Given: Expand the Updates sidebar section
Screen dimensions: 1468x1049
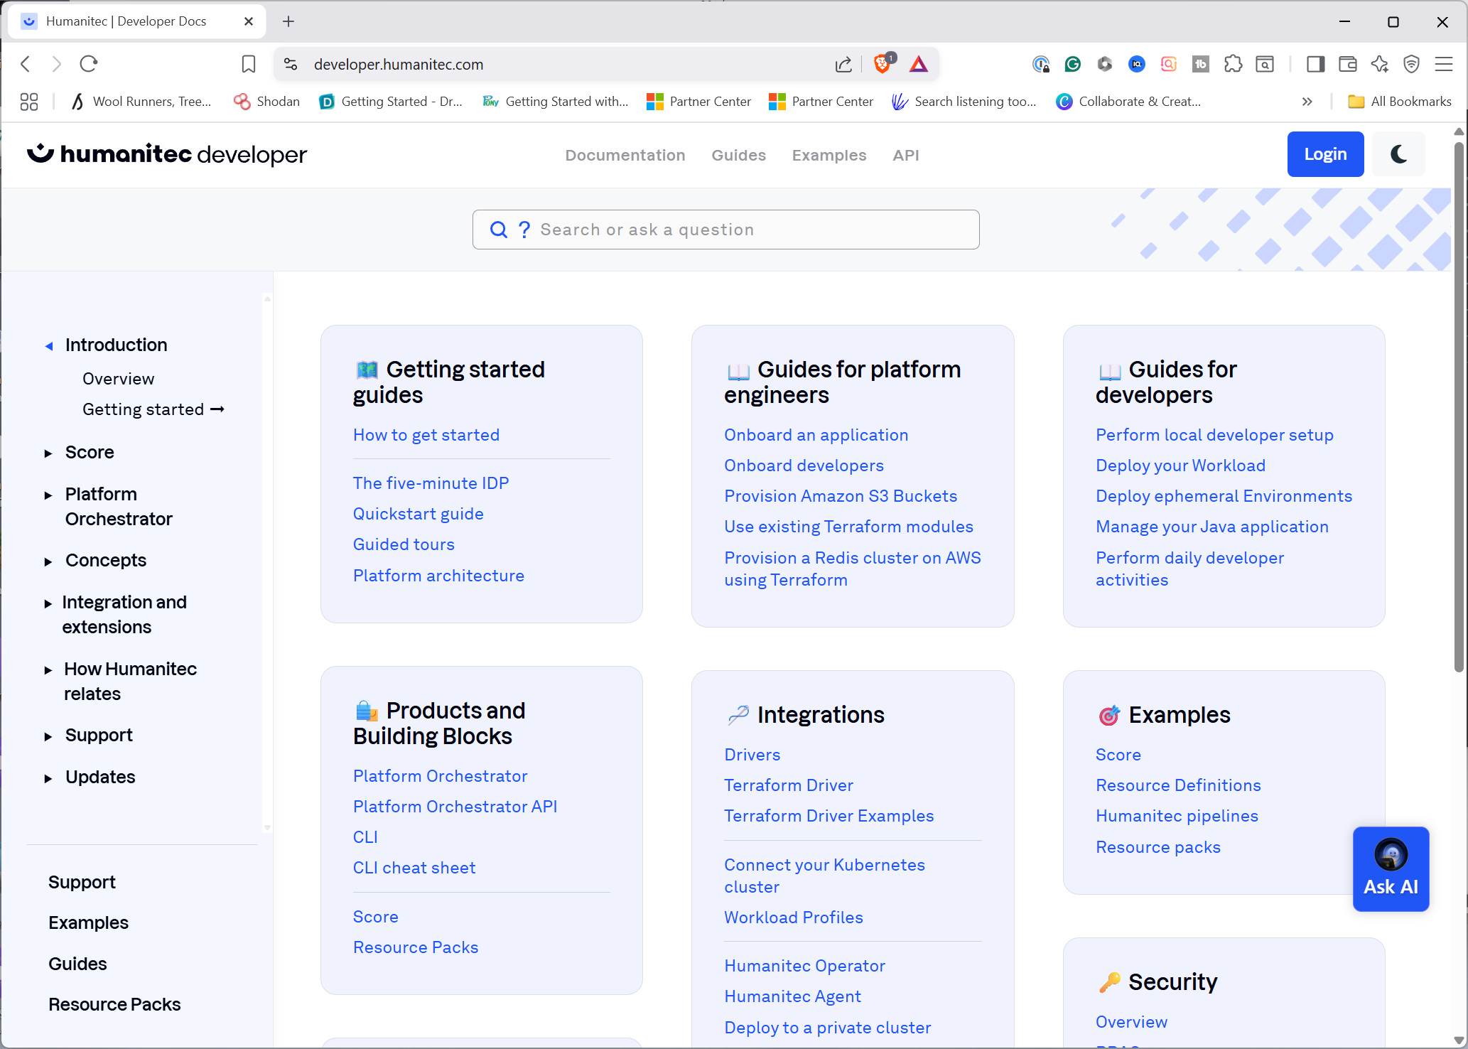Looking at the screenshot, I should click(x=48, y=778).
